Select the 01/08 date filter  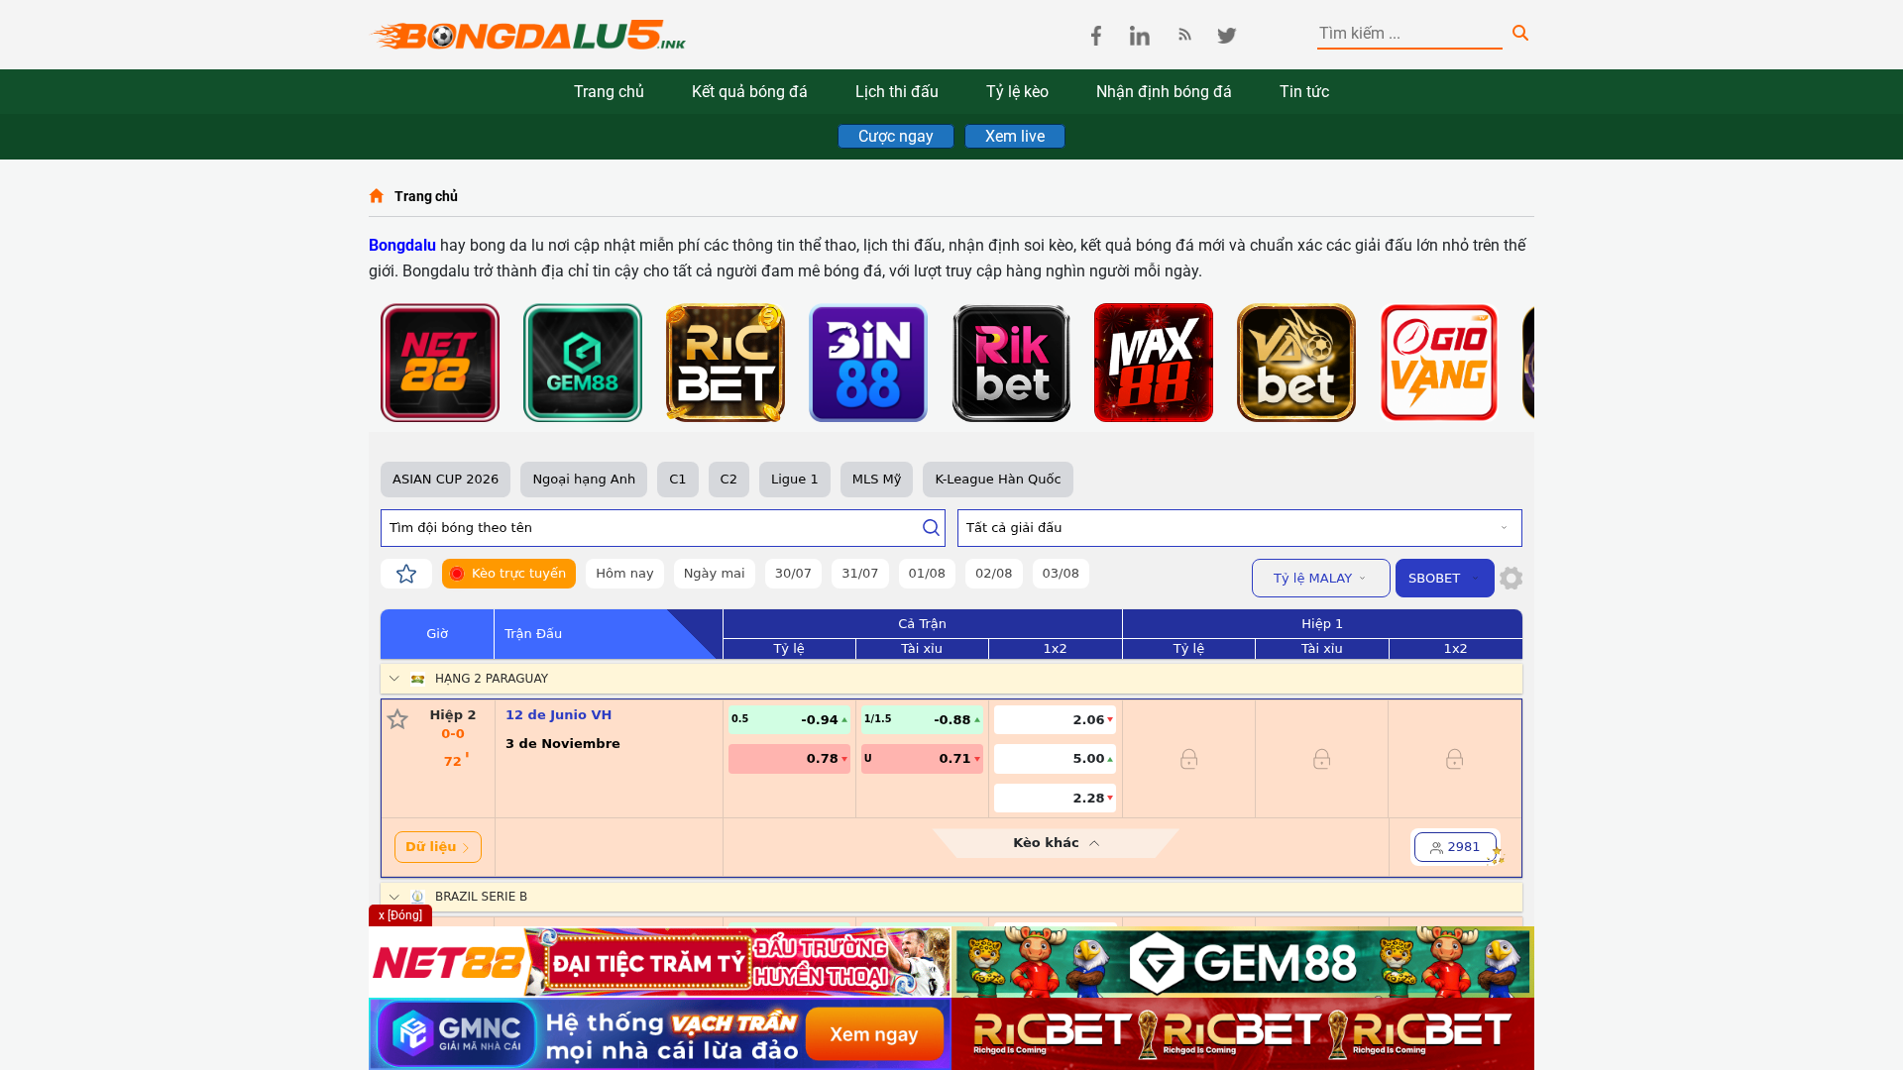tap(927, 574)
